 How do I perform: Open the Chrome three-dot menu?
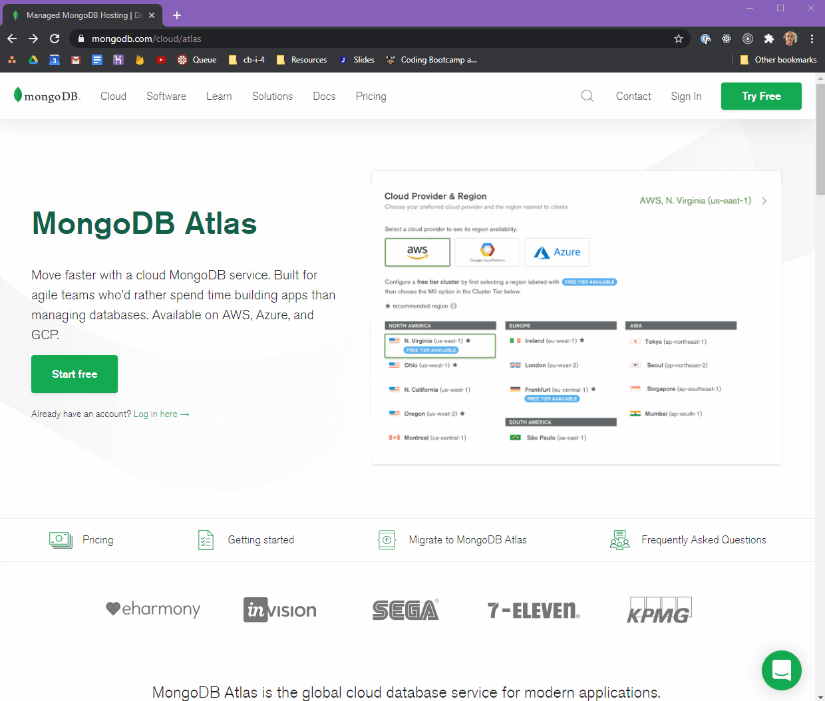click(812, 39)
